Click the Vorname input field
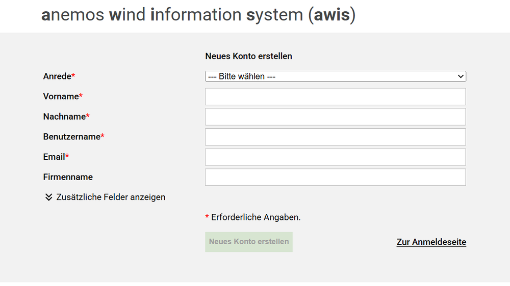The width and height of the screenshot is (510, 286). pos(336,97)
